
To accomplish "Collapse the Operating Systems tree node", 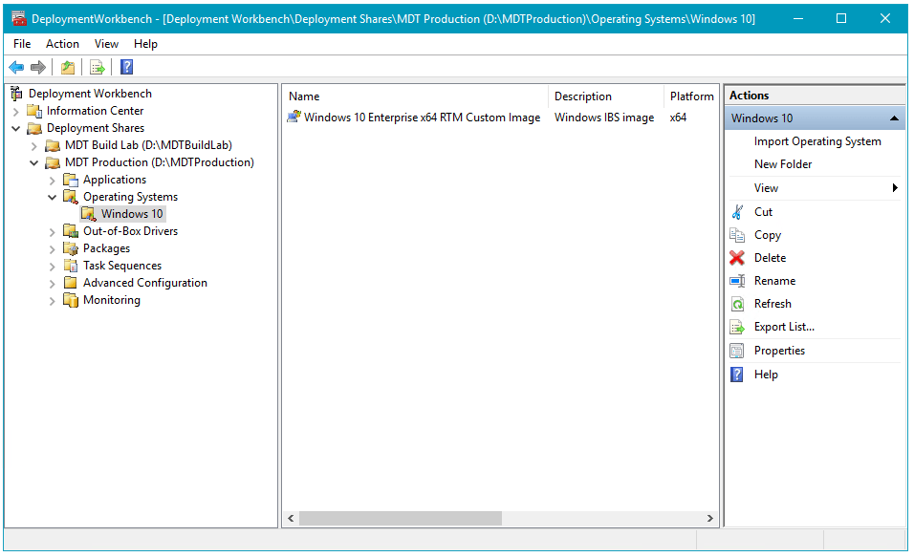I will pyautogui.click(x=52, y=196).
